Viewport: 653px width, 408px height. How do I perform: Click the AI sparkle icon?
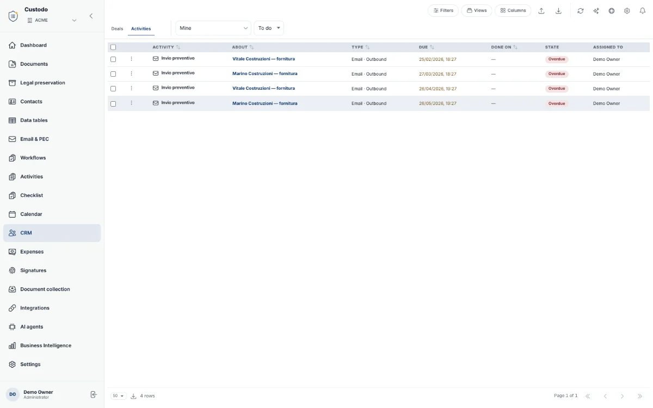click(596, 11)
